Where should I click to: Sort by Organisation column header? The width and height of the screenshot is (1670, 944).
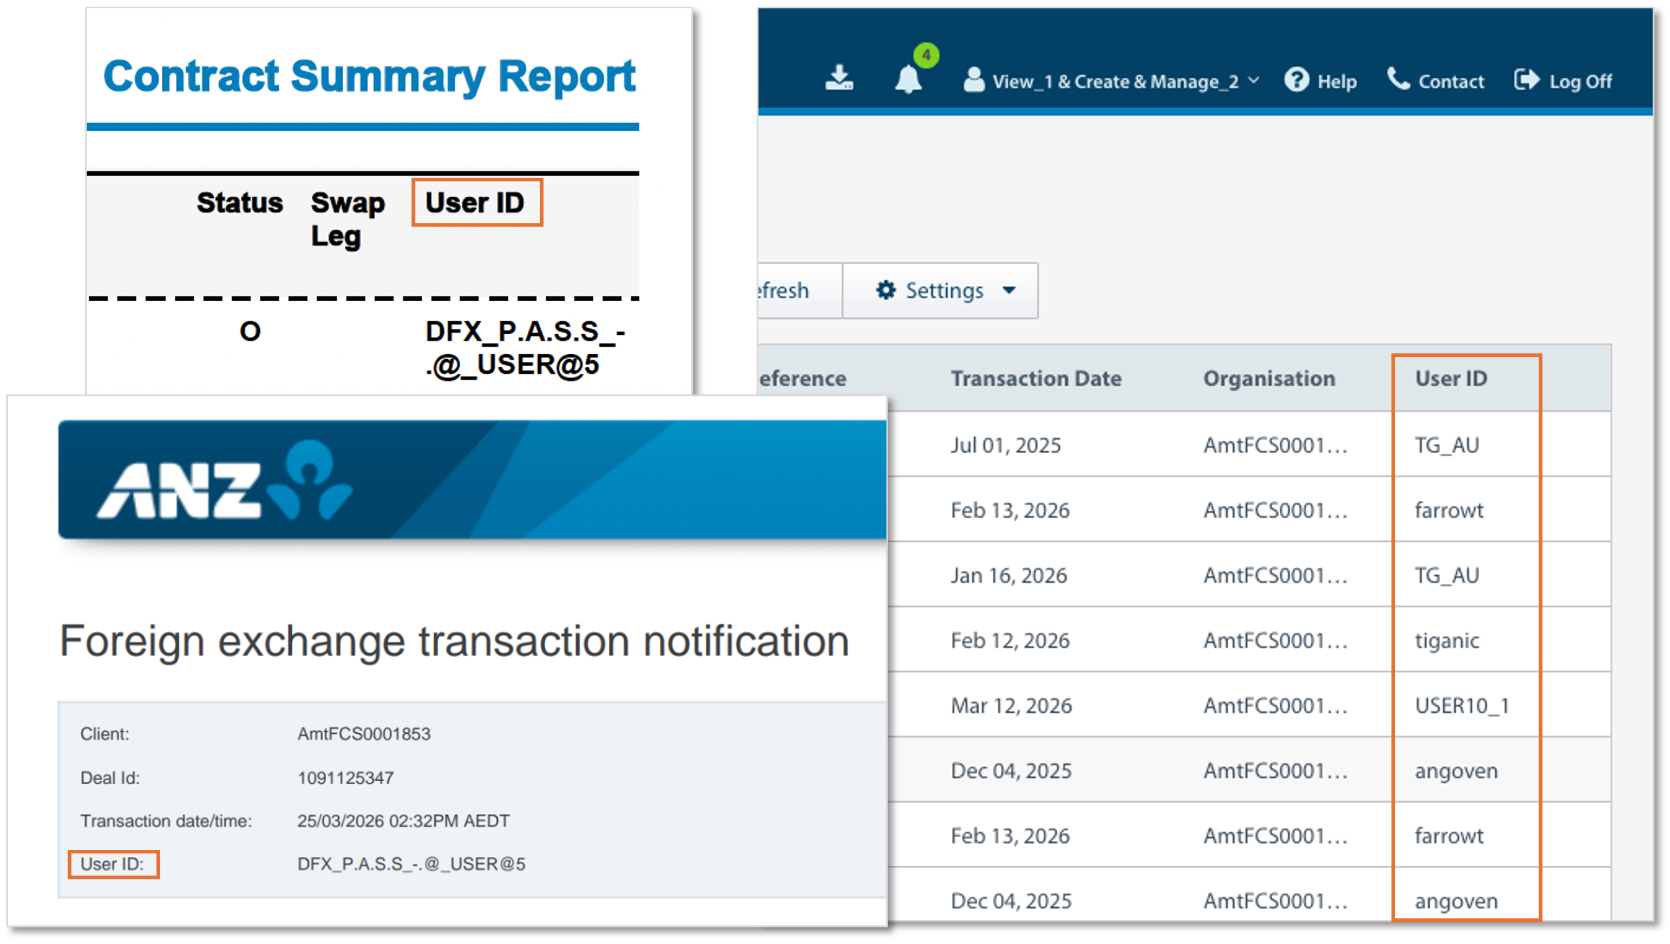(x=1269, y=378)
